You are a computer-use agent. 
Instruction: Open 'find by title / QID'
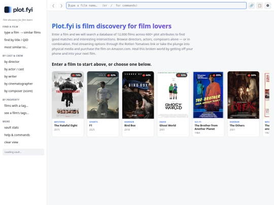coord(16,40)
